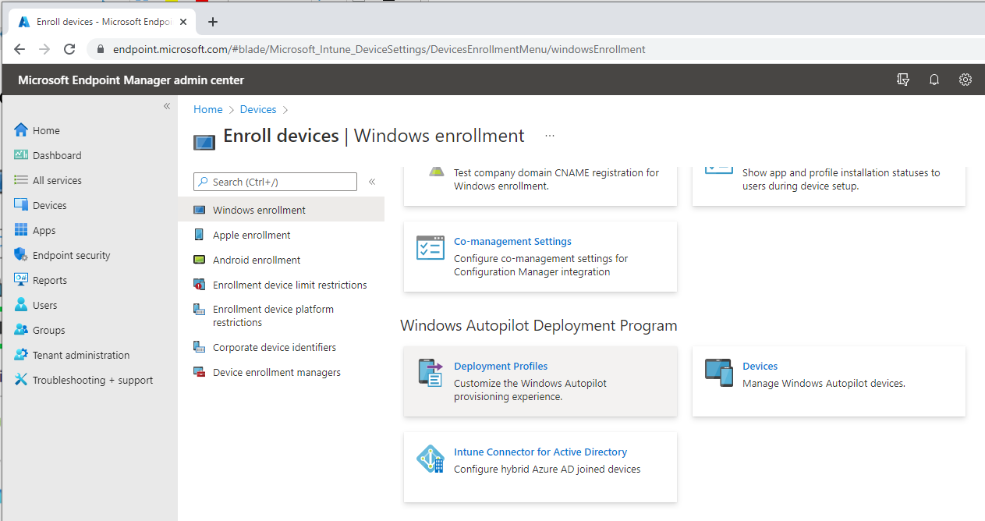Click the Troubleshooting + support tools icon
Image resolution: width=985 pixels, height=521 pixels.
coord(21,380)
